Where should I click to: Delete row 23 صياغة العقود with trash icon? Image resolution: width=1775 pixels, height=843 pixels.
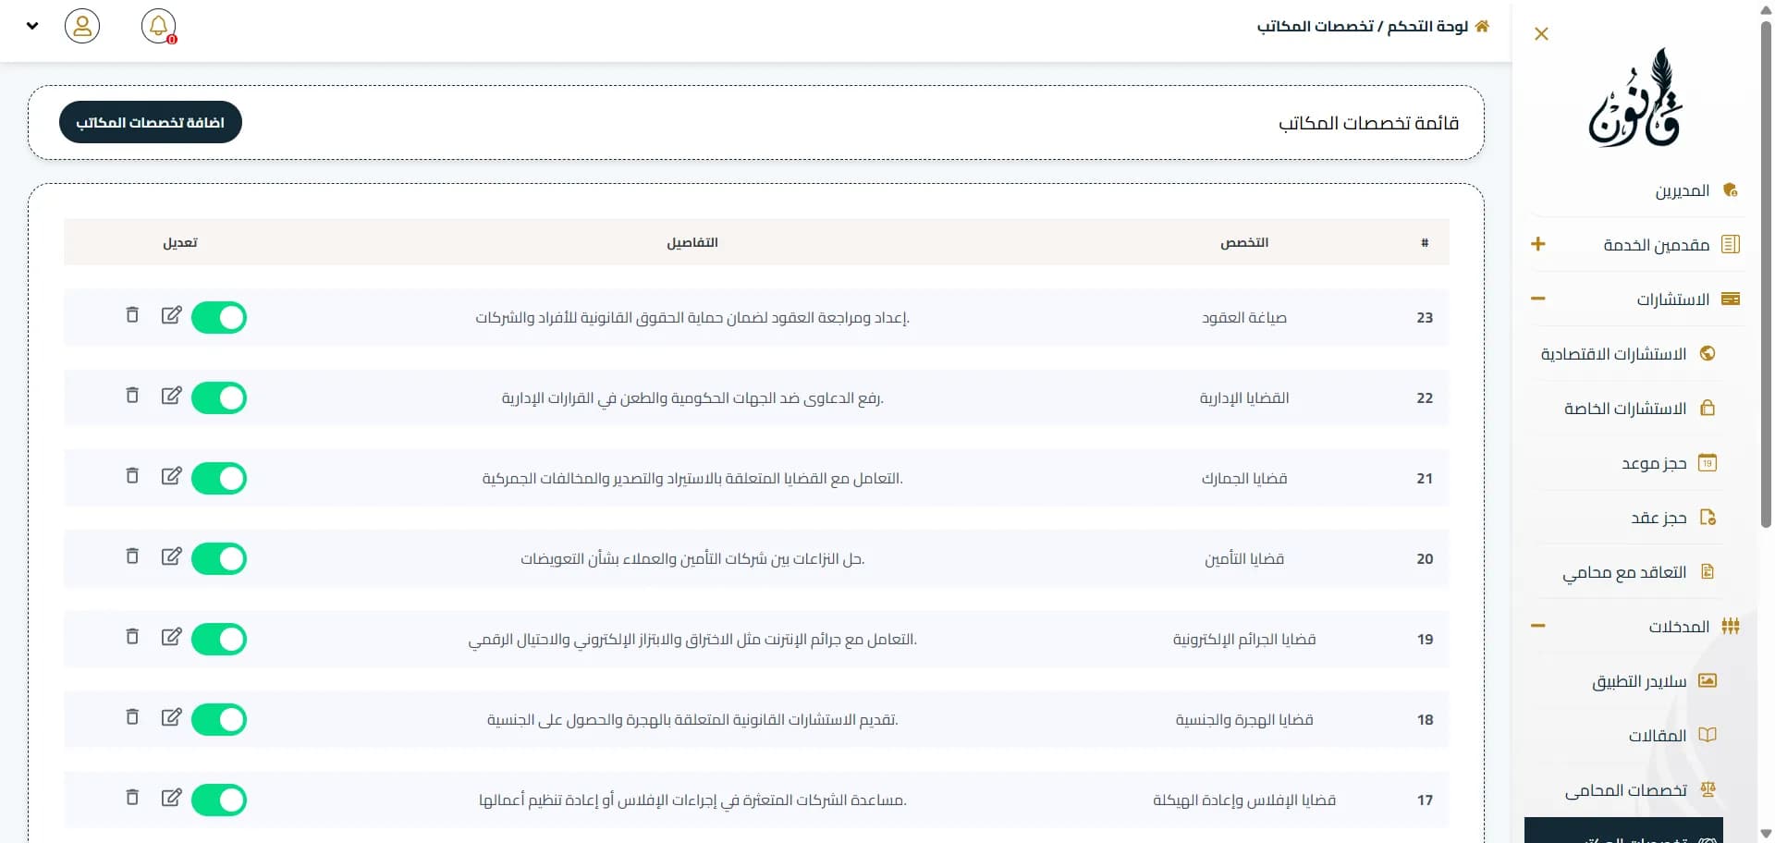coord(132,315)
